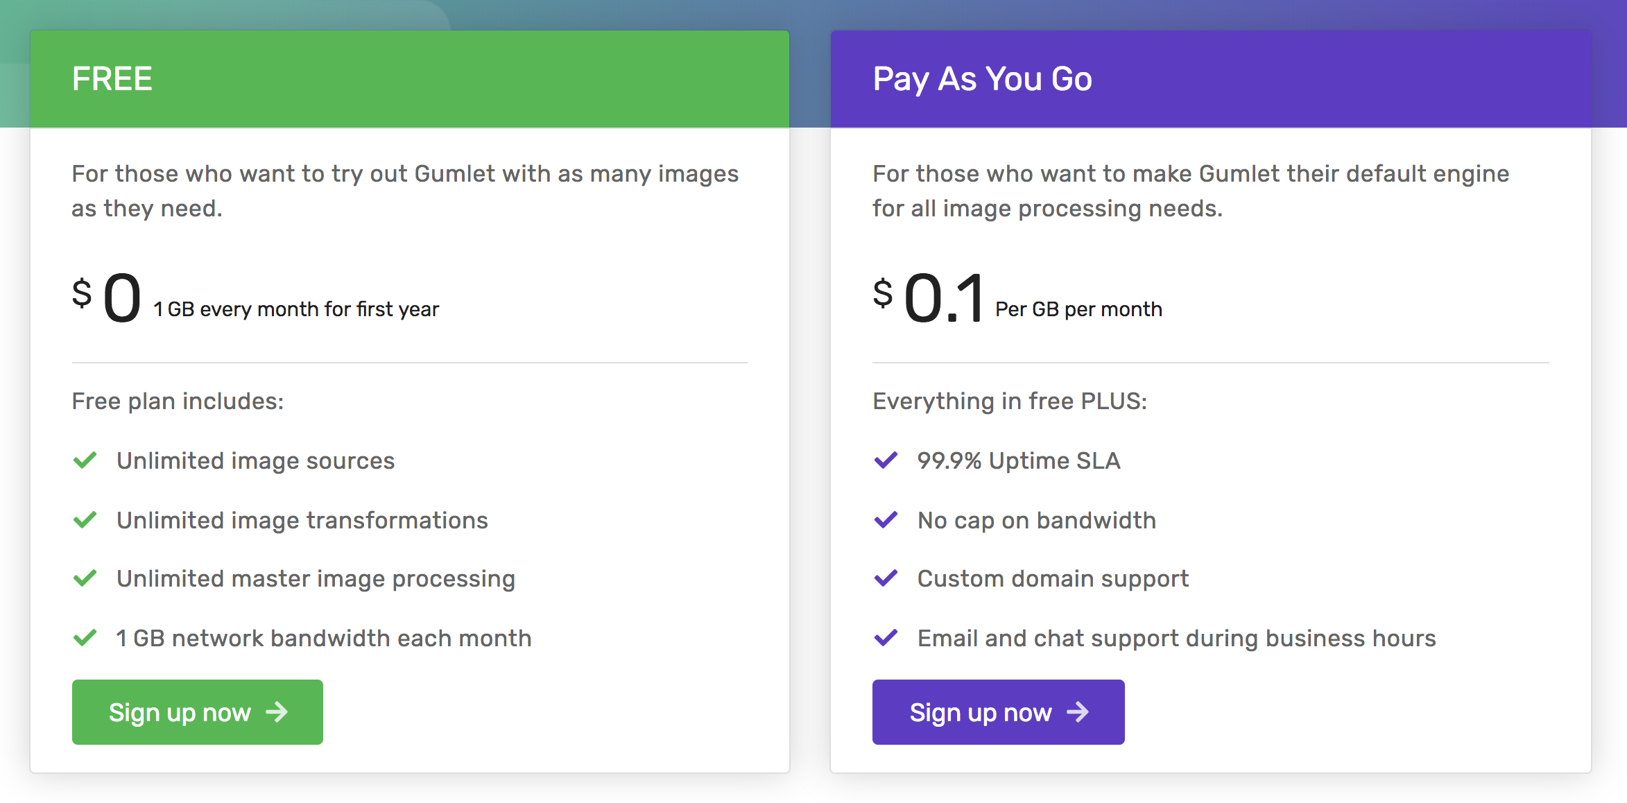The image size is (1627, 803).
Task: Click the green Sign up now button
Action: click(x=198, y=712)
